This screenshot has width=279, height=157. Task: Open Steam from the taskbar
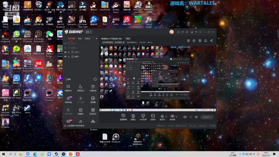coord(56,154)
